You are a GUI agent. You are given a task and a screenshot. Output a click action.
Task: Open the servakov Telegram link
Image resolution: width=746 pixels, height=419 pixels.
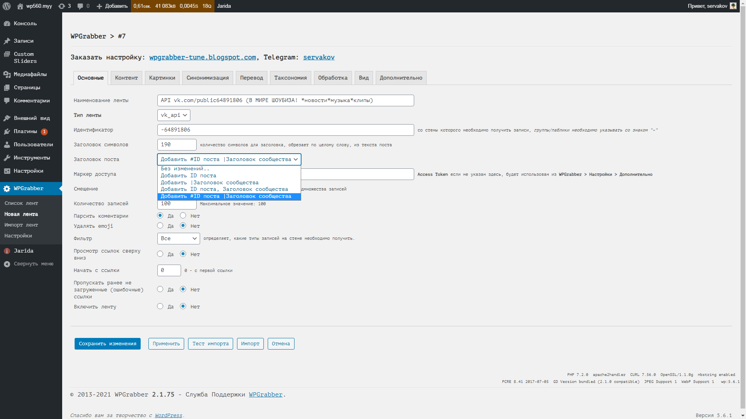tap(319, 57)
